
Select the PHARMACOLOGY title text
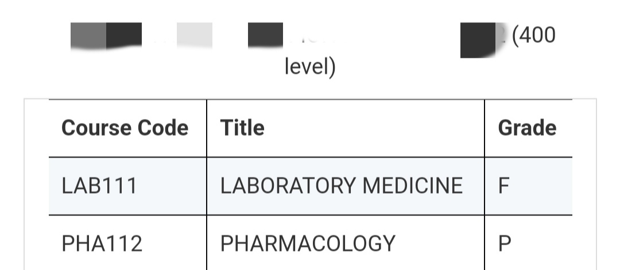coord(308,244)
